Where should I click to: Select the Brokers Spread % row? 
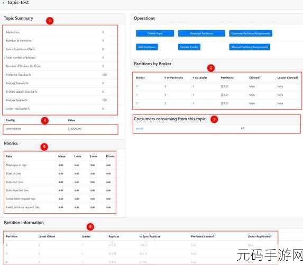coord(60,100)
